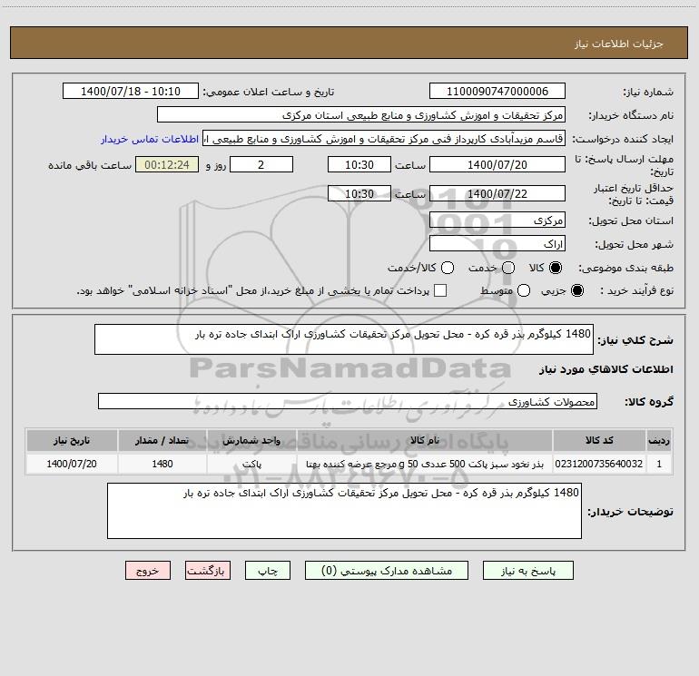Click need date cell 1400/07/20
Image resolution: width=699 pixels, height=676 pixels.
click(x=72, y=464)
